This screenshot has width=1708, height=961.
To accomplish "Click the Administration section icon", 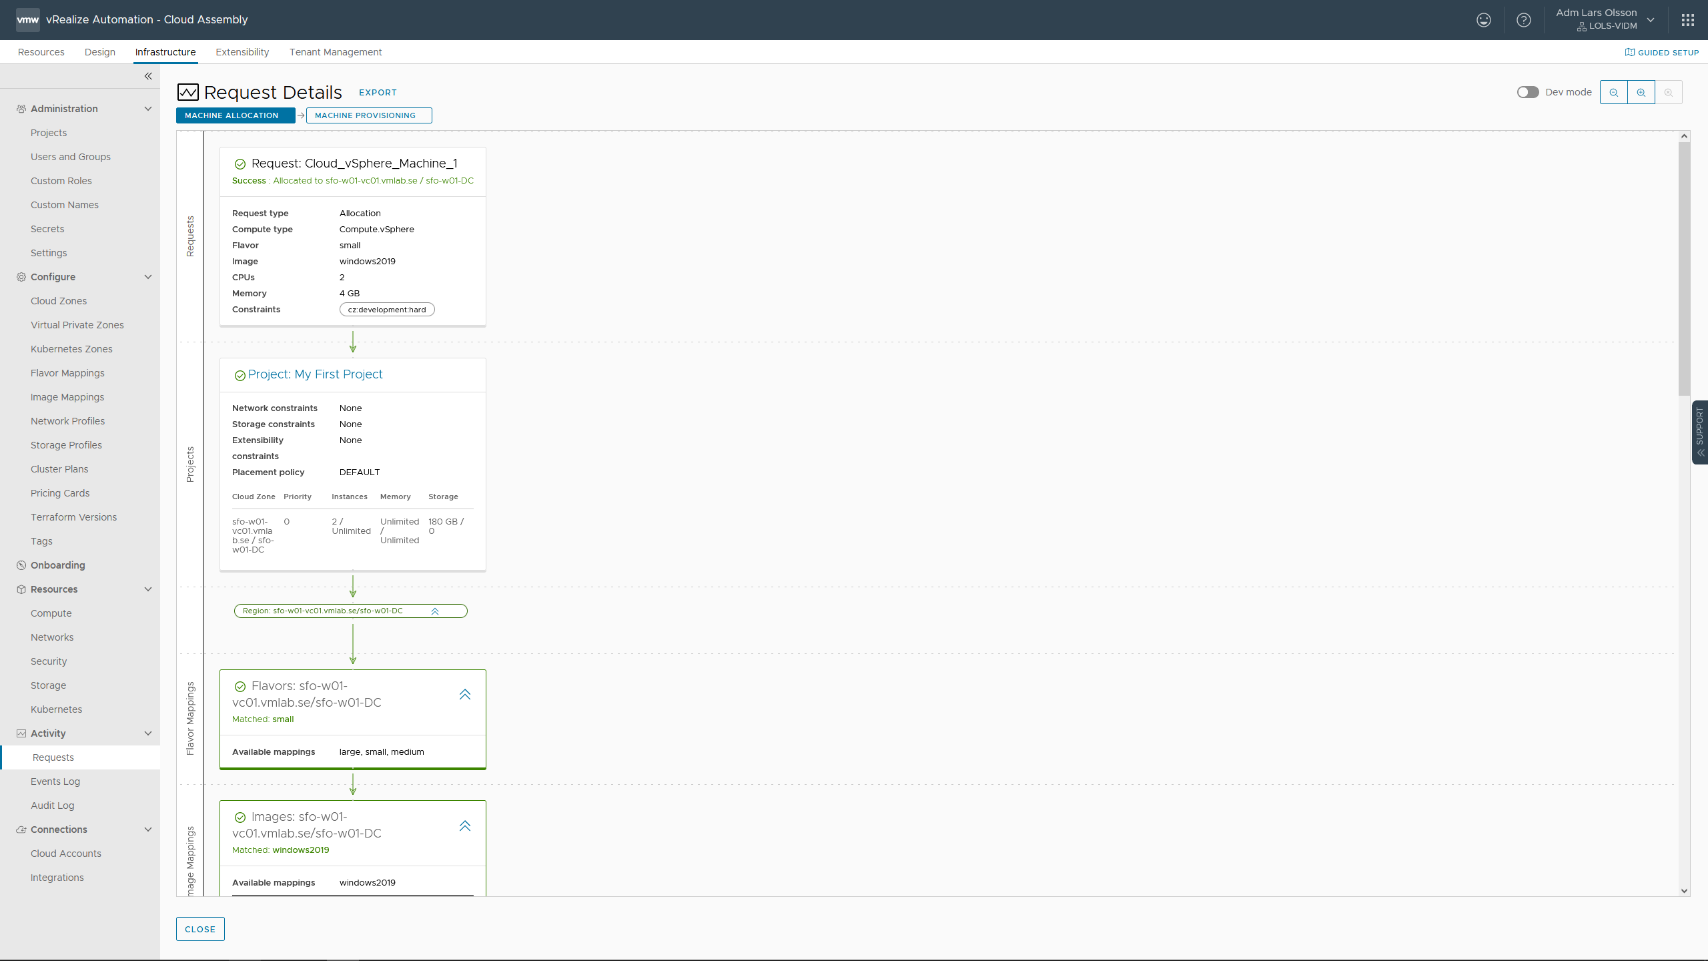I will (21, 109).
